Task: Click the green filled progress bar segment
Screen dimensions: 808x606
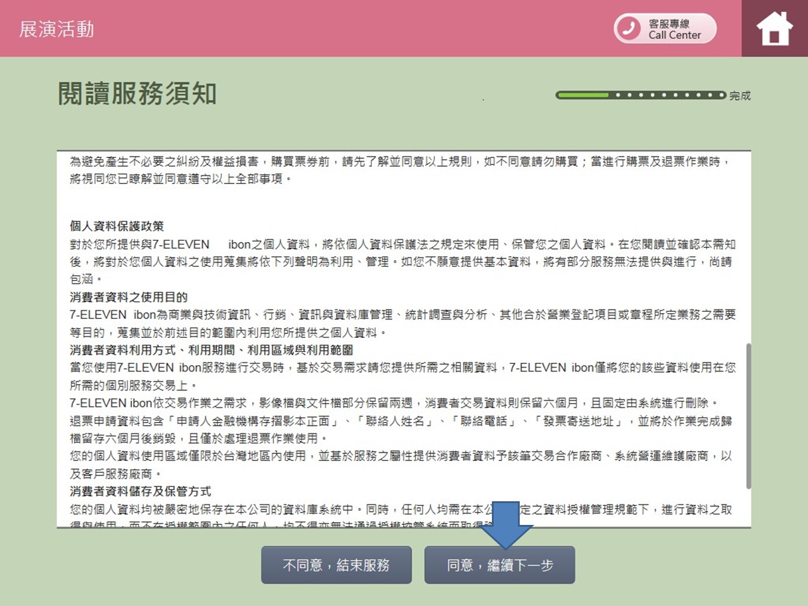Action: pos(584,95)
